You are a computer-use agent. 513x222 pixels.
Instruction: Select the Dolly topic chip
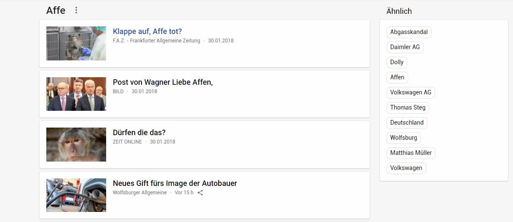pos(397,62)
